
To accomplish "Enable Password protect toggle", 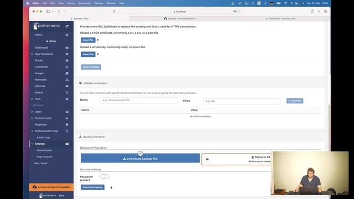I will tap(105, 176).
